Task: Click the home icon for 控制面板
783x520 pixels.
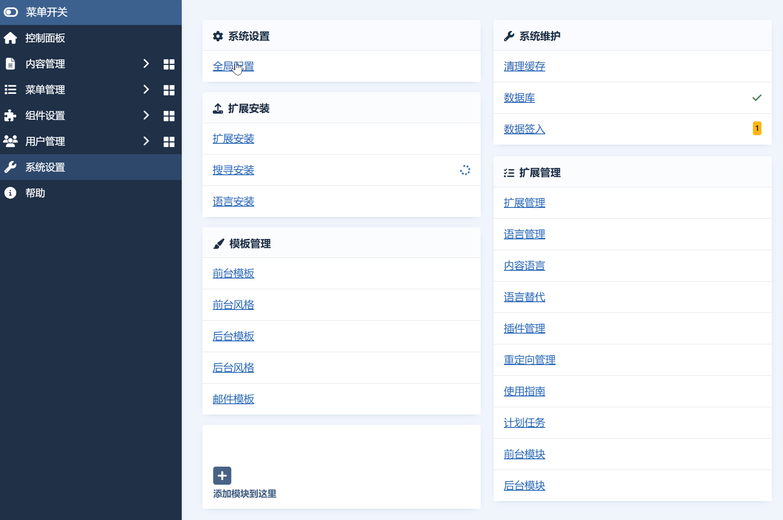Action: click(x=10, y=38)
